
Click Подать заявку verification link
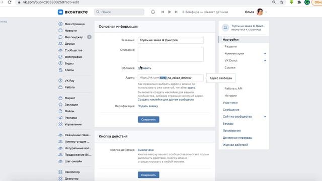coord(147,106)
